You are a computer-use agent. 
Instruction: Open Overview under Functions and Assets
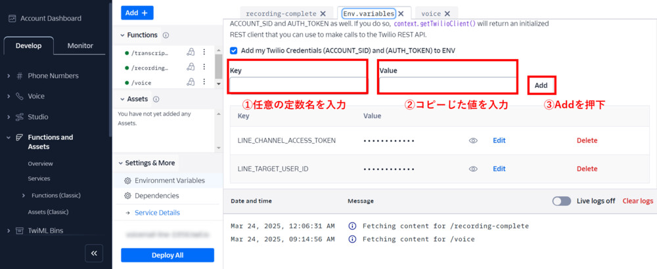(40, 163)
